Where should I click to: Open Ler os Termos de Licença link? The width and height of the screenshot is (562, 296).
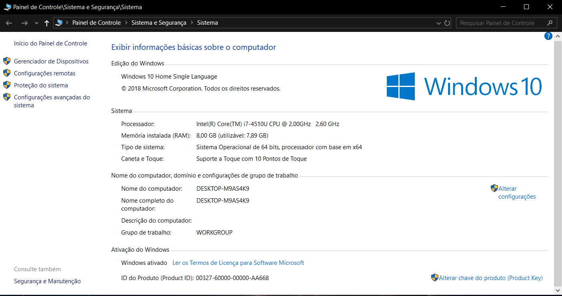[x=238, y=263]
